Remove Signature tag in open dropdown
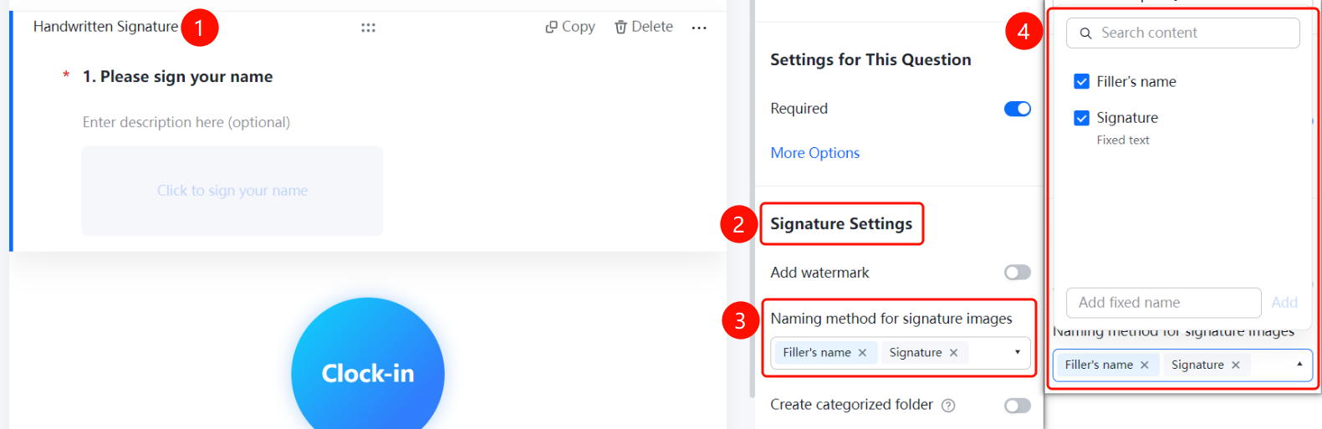 [x=1235, y=365]
